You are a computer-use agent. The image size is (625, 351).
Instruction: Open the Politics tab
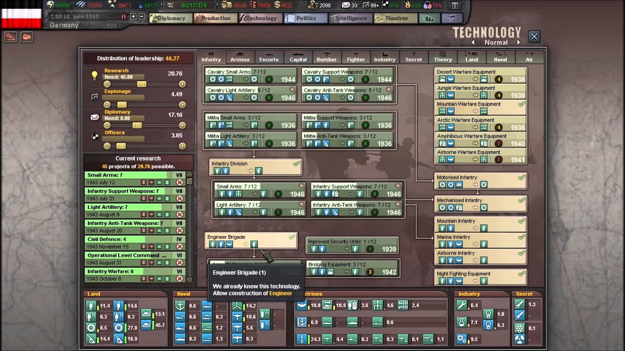coord(305,18)
